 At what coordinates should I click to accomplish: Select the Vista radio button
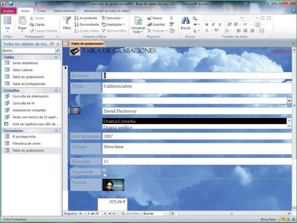tap(105, 175)
